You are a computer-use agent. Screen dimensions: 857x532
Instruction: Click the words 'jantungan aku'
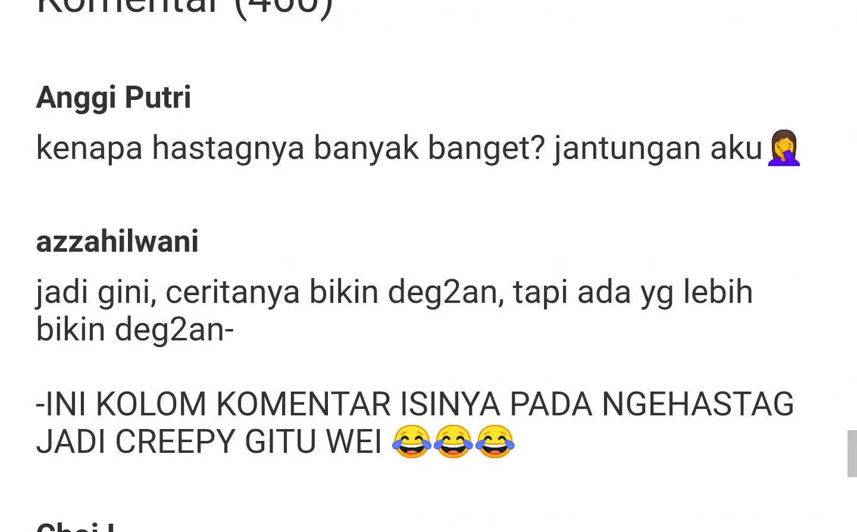pos(658,148)
